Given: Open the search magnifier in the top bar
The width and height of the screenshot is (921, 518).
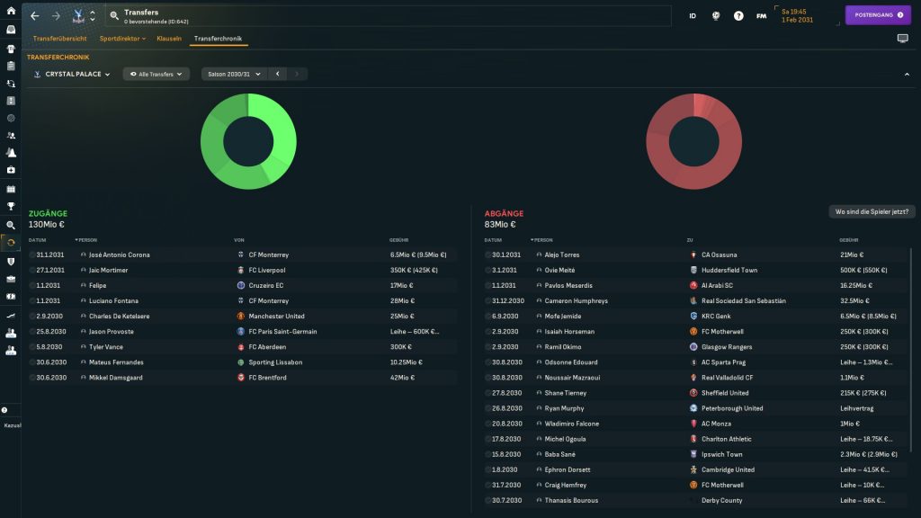Looking at the screenshot, I should (x=114, y=16).
